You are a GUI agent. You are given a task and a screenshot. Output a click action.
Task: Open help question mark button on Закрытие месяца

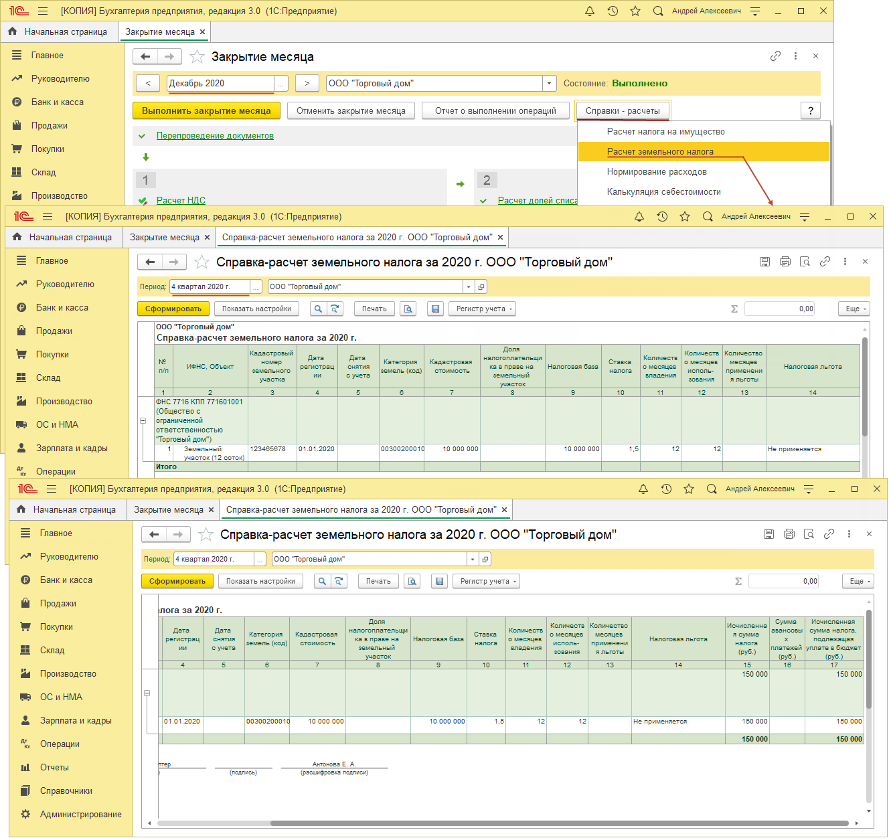click(811, 110)
